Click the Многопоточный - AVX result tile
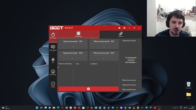The width and height of the screenshot is (196, 110). pyautogui.click(x=104, y=56)
